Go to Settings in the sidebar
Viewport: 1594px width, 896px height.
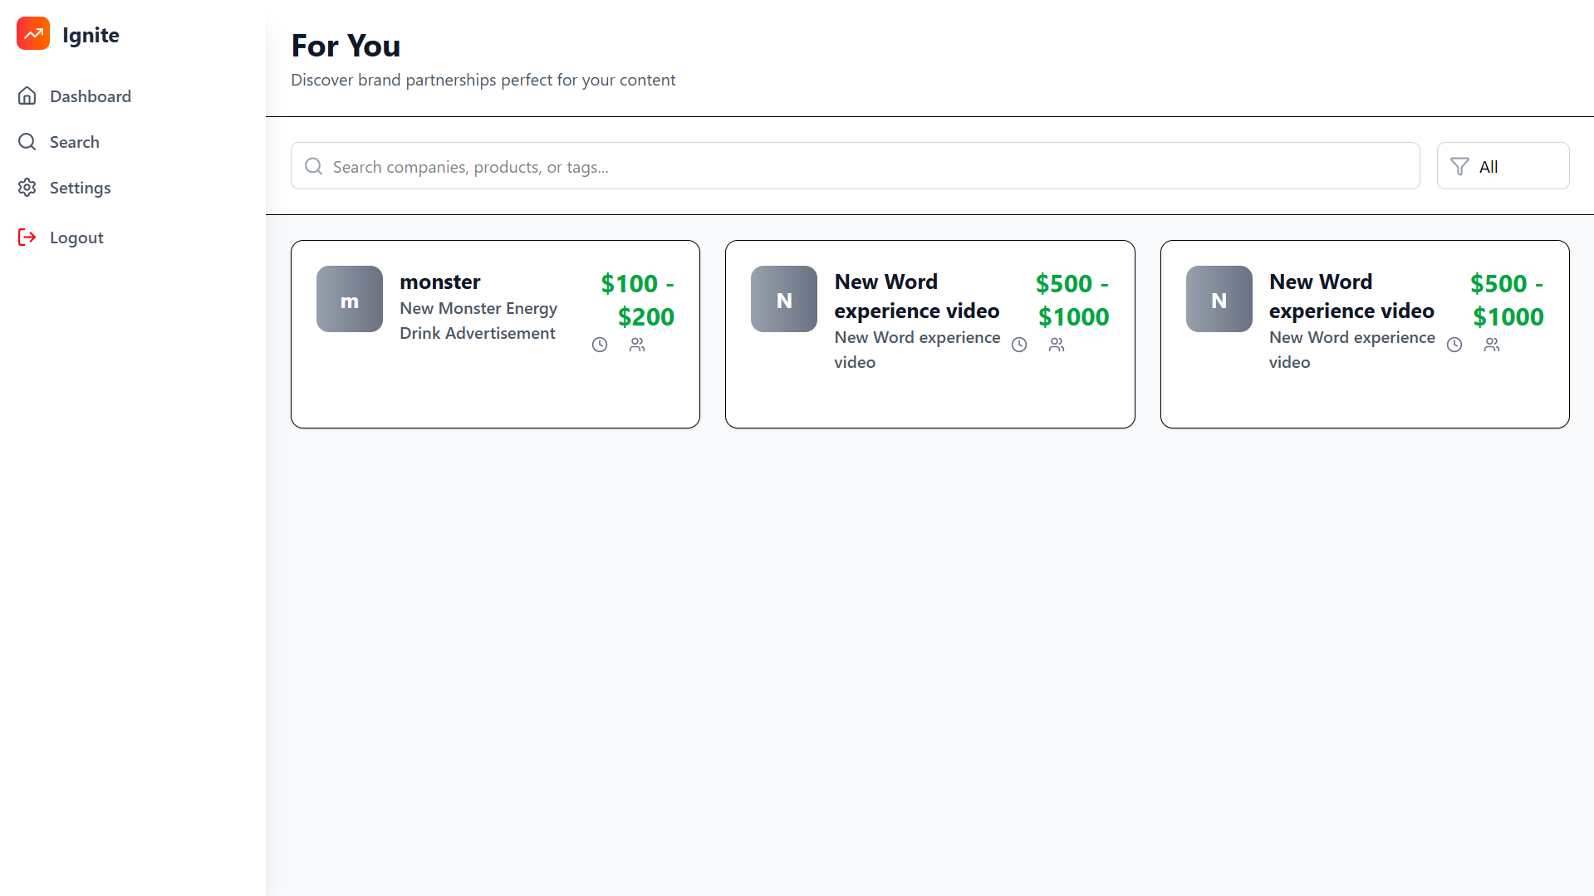pos(80,188)
